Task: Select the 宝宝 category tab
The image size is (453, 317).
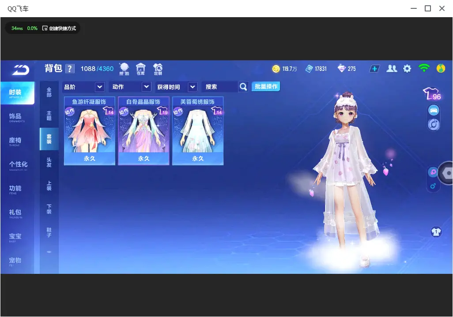Action: click(17, 237)
